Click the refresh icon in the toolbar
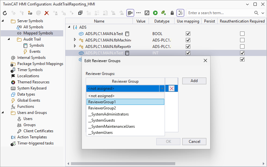 (5, 13)
